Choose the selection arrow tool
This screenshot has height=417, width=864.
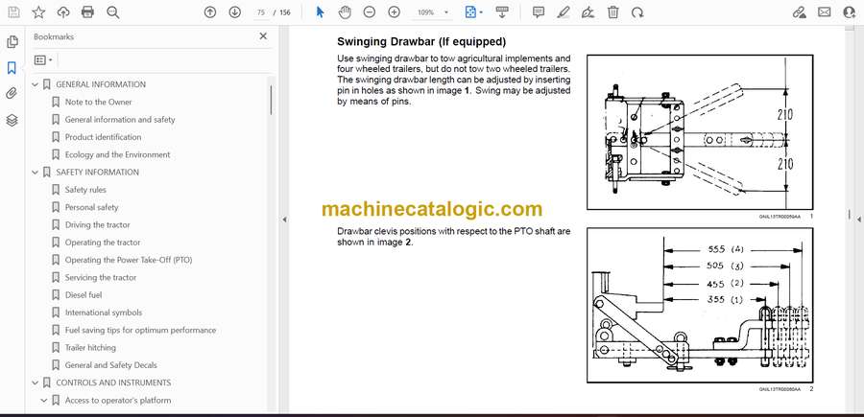coord(320,12)
